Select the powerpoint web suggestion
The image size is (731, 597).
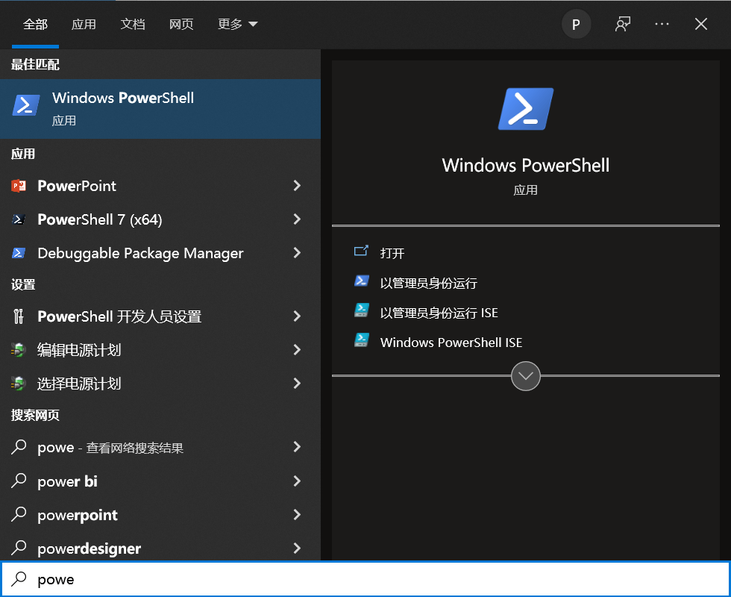[x=78, y=516]
